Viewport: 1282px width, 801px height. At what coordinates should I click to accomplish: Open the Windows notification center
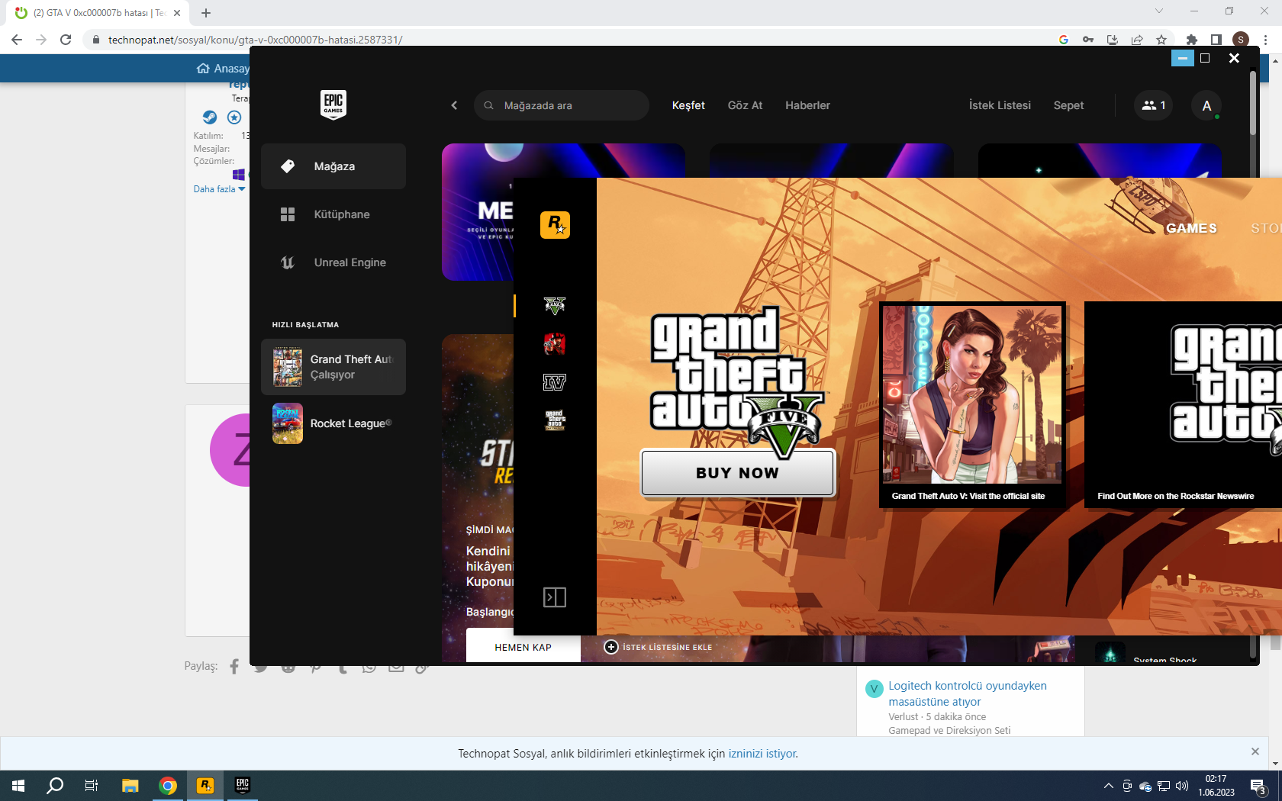tap(1259, 786)
